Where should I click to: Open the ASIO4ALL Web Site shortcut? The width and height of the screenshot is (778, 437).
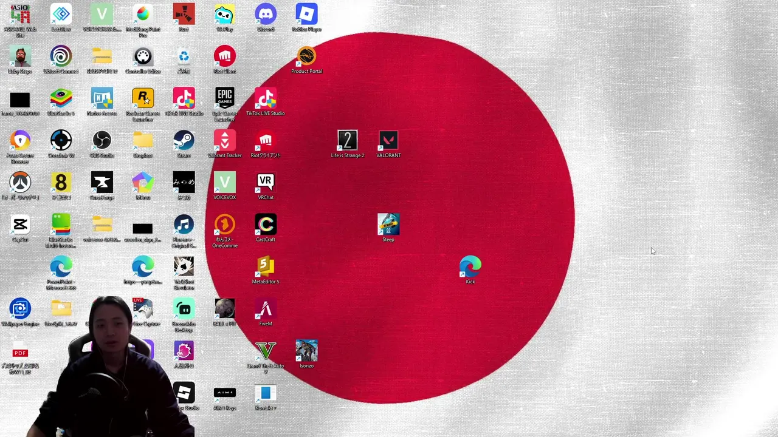pos(20,15)
